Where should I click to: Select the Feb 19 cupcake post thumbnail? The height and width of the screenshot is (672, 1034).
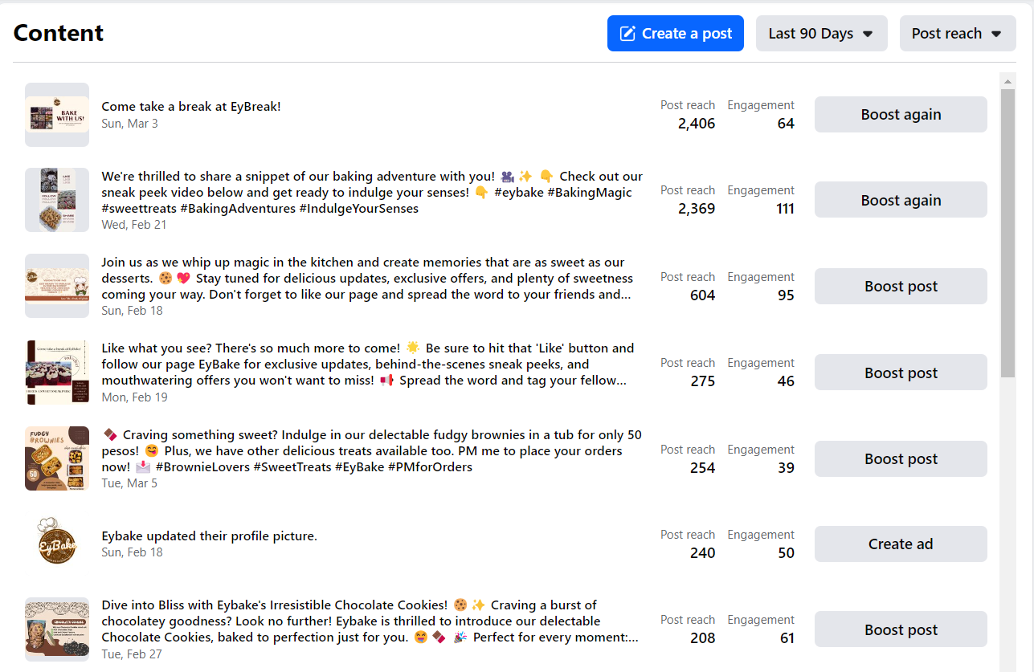point(57,373)
